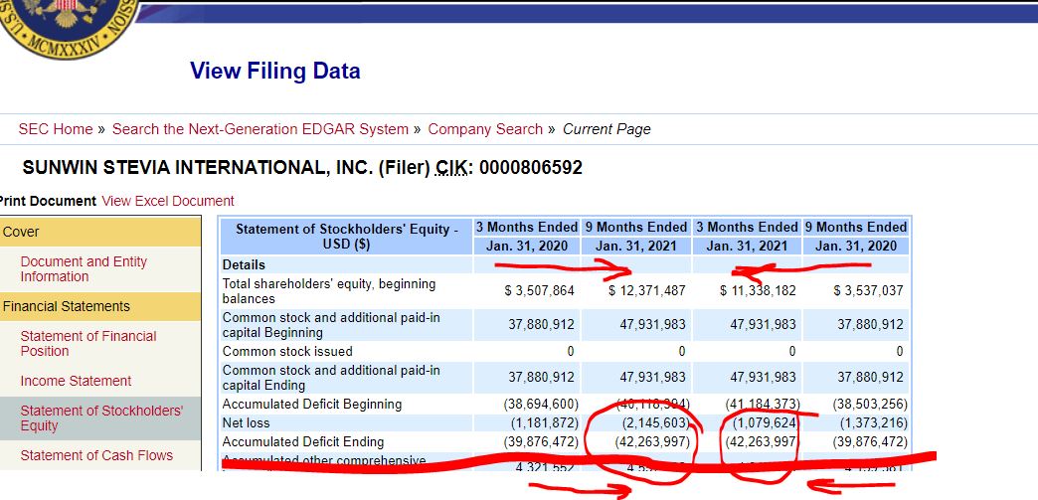Click the (38,694,600) deficit value
The height and width of the screenshot is (500, 1038).
pos(541,404)
